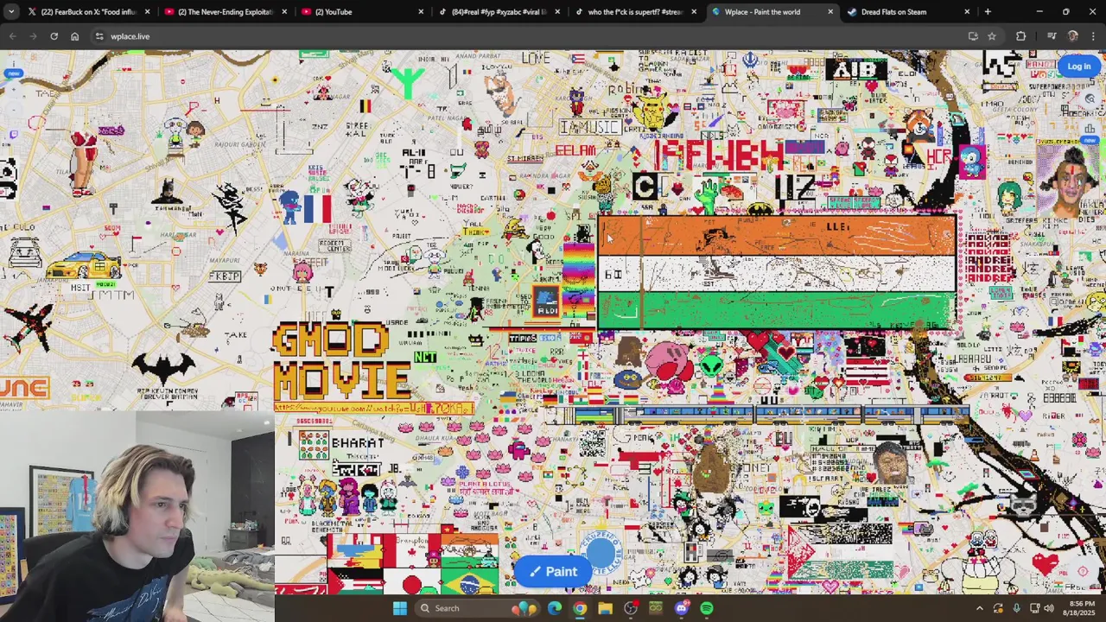Bookmark this page with the star icon

coord(992,36)
